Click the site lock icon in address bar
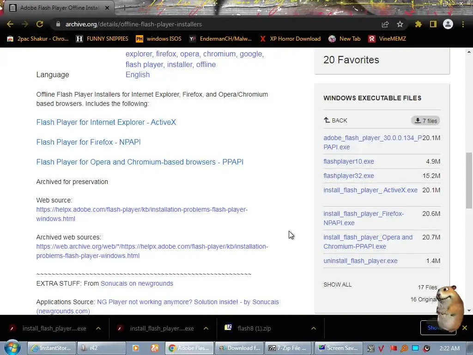473x355 pixels. [58, 24]
